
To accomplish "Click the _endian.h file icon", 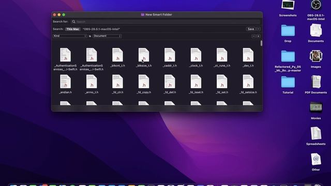I will 66,82.
